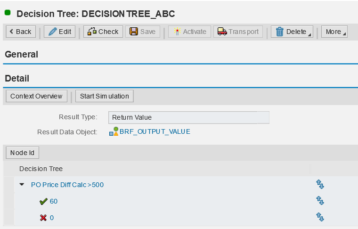Click the Result Type field Return Value

[188, 117]
